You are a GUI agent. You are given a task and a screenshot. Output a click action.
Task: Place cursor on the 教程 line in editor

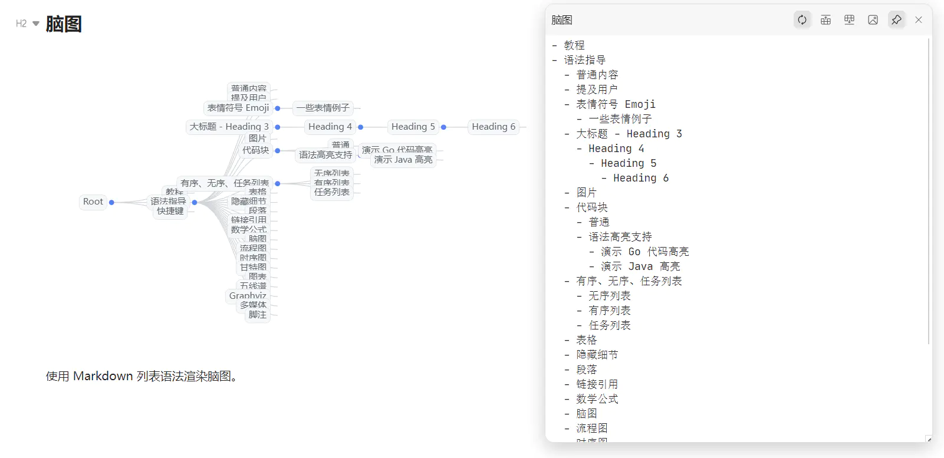coord(574,45)
